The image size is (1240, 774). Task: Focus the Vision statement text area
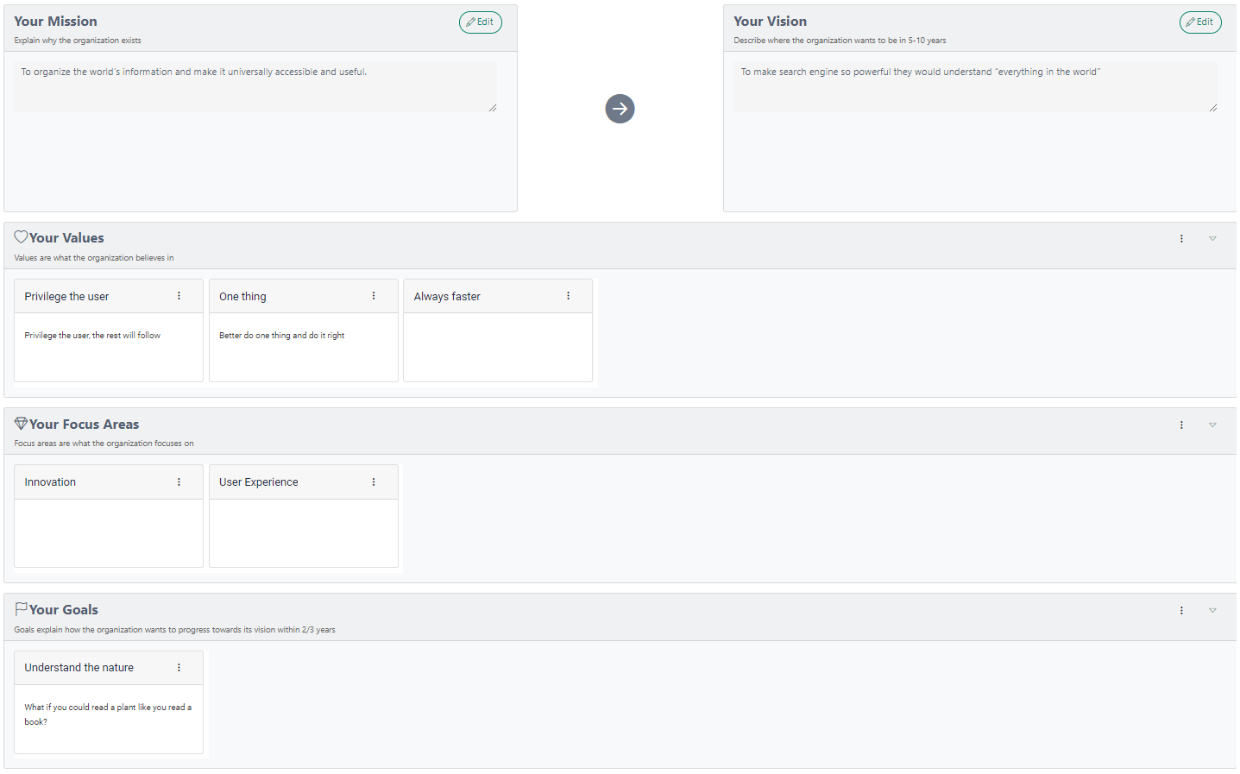[x=975, y=86]
